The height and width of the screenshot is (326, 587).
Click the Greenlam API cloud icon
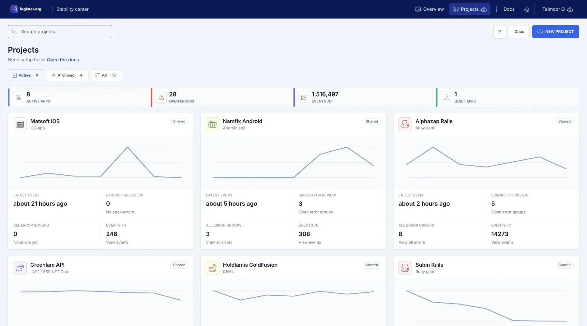[x=20, y=268]
